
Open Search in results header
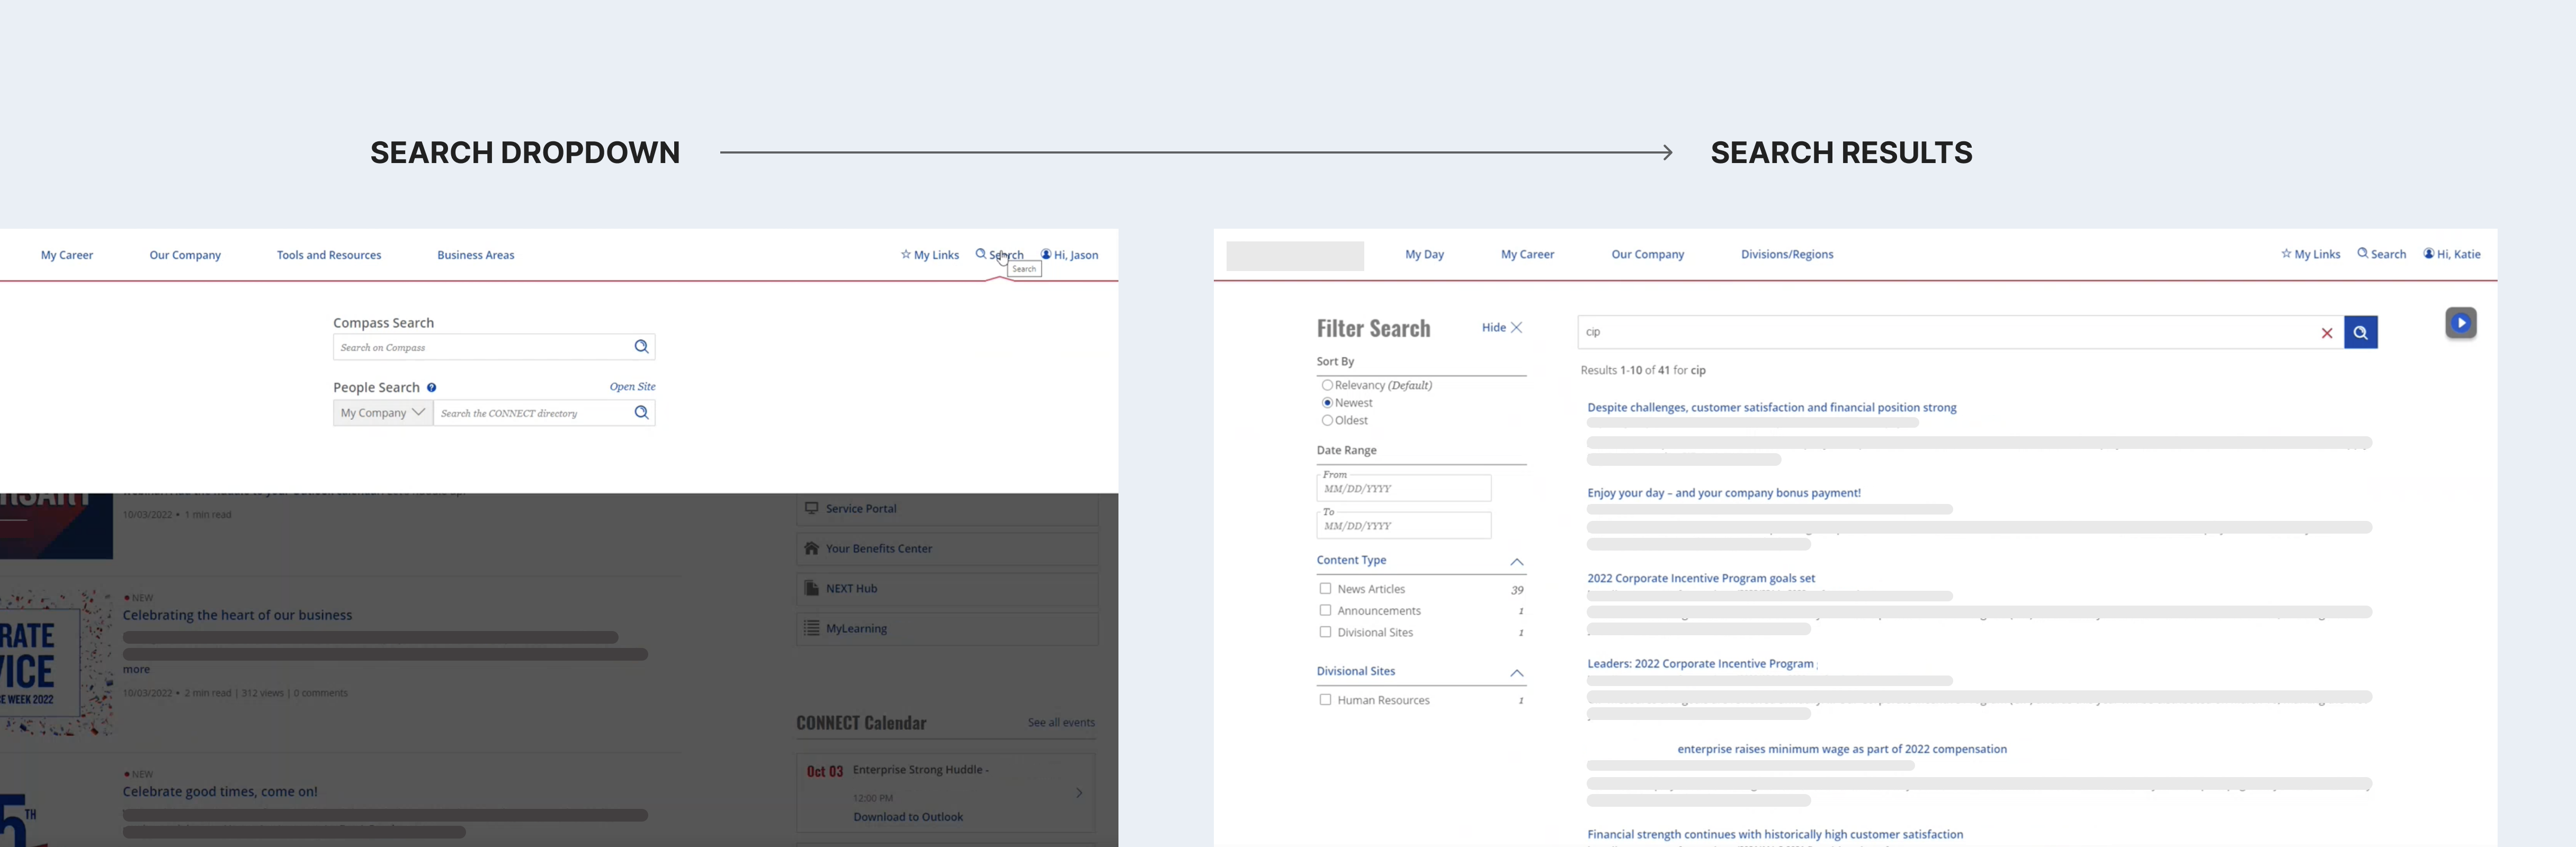click(2381, 254)
